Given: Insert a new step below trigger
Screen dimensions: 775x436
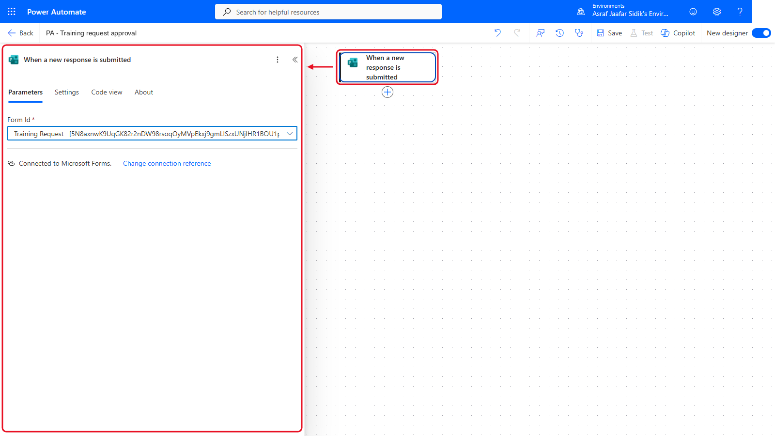Looking at the screenshot, I should pyautogui.click(x=387, y=92).
